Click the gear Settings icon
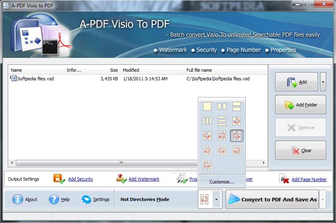This screenshot has width=336, height=223. pyautogui.click(x=87, y=199)
